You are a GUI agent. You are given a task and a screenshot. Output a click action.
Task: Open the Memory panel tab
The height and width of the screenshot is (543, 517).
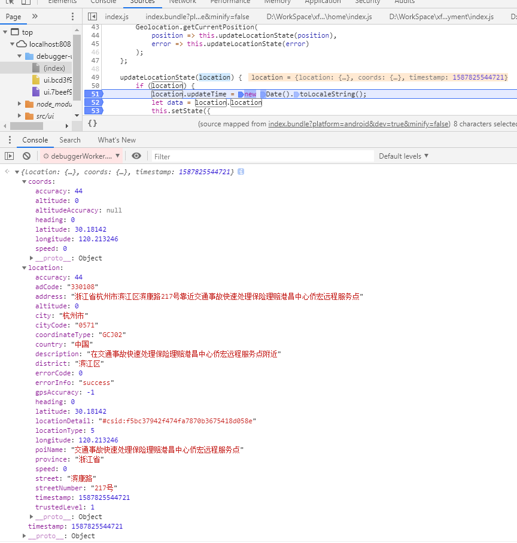(277, 2)
